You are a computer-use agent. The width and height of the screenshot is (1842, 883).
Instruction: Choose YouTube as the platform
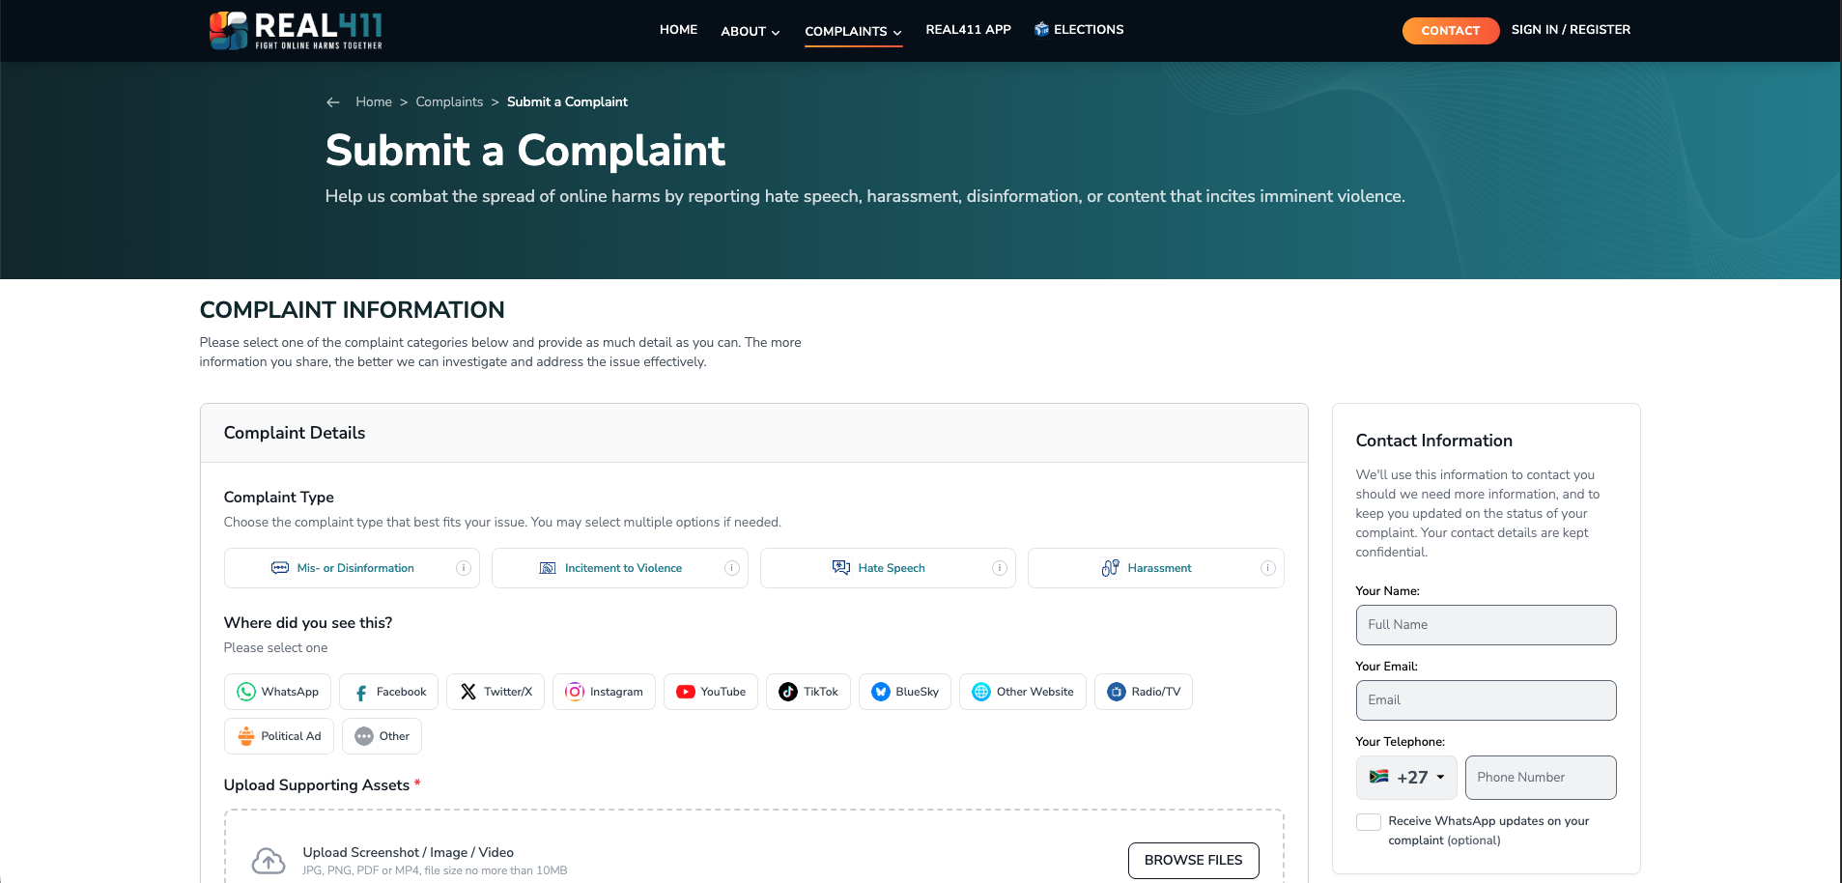(x=711, y=692)
